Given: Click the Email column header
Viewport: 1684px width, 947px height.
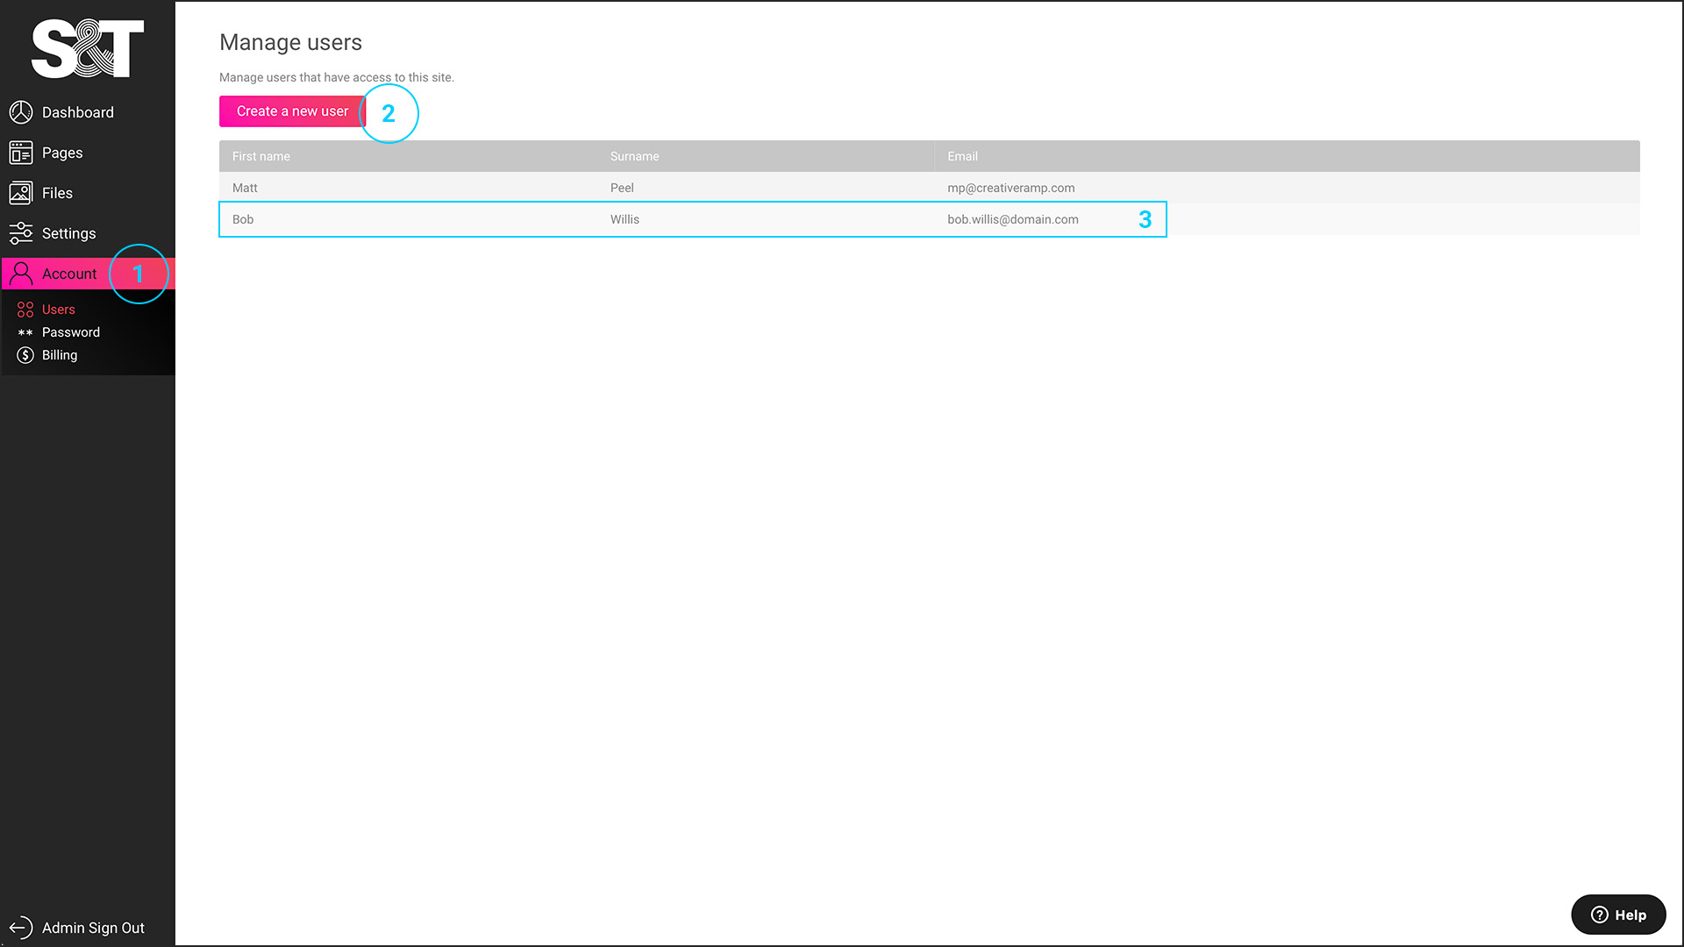Looking at the screenshot, I should click(962, 156).
